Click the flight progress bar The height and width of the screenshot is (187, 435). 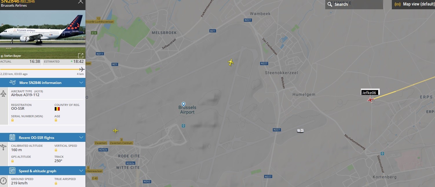(x=42, y=69)
